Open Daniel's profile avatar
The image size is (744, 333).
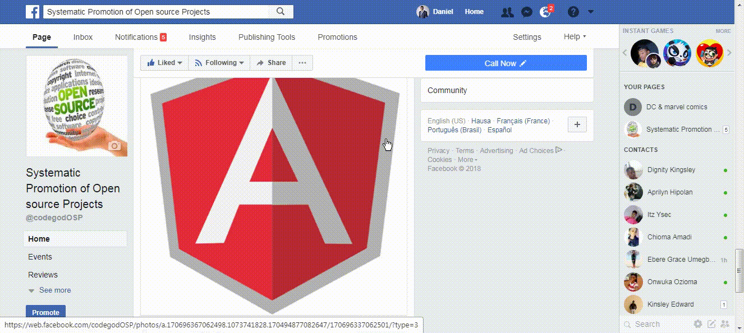(422, 12)
